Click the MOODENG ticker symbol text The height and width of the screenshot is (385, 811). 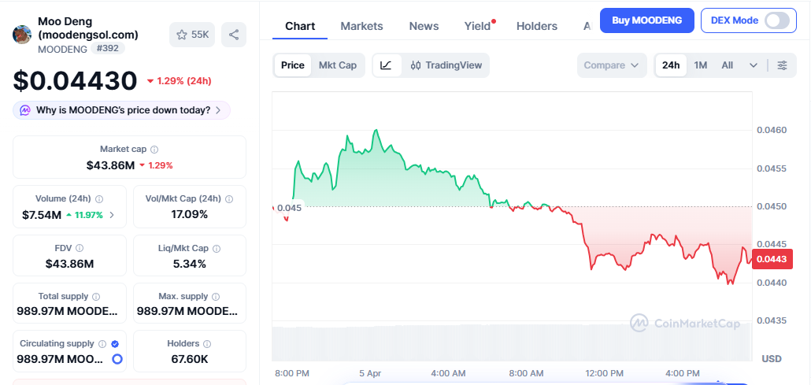[x=62, y=49]
